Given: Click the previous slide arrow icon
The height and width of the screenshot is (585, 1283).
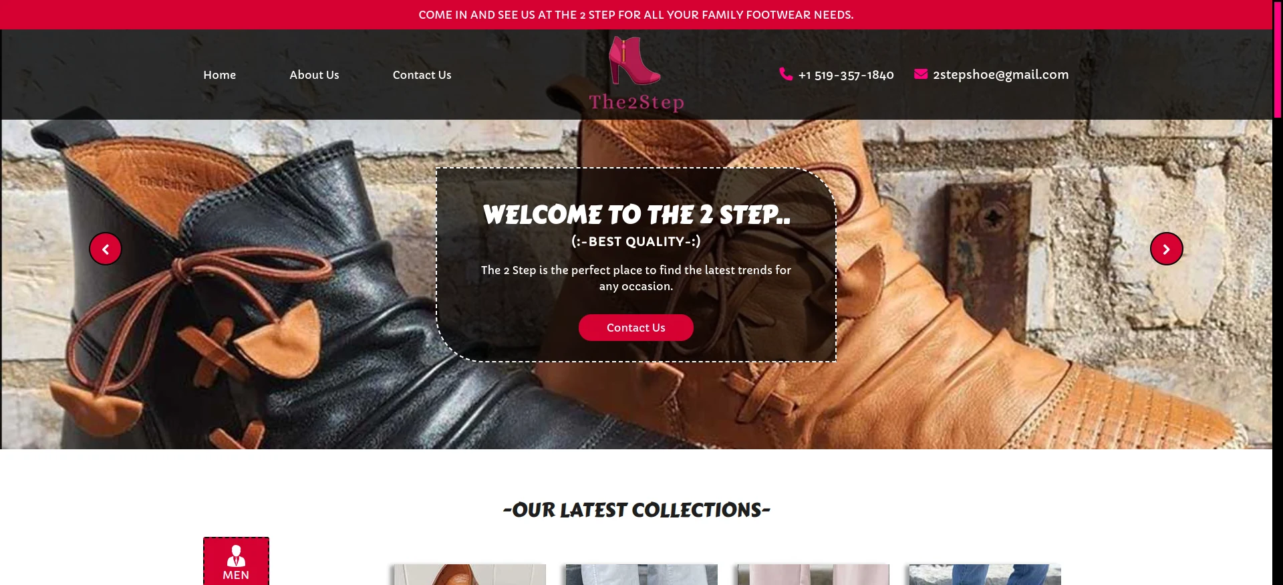Looking at the screenshot, I should click(106, 249).
